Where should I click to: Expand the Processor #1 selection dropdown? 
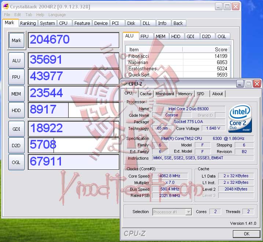[x=189, y=212]
